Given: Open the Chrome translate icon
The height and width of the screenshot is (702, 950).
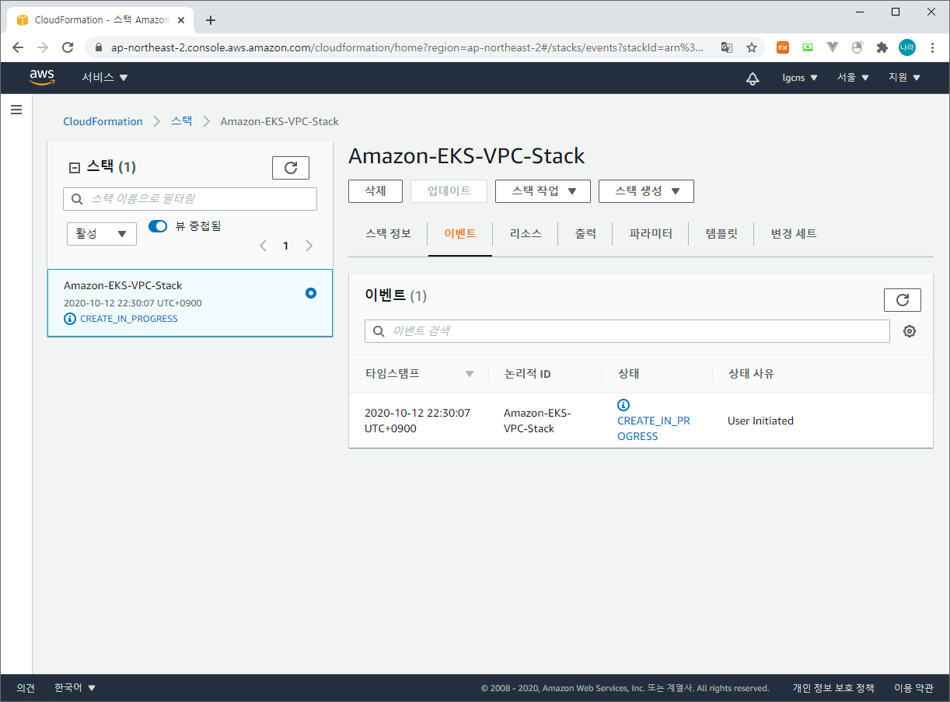Looking at the screenshot, I should [x=727, y=47].
